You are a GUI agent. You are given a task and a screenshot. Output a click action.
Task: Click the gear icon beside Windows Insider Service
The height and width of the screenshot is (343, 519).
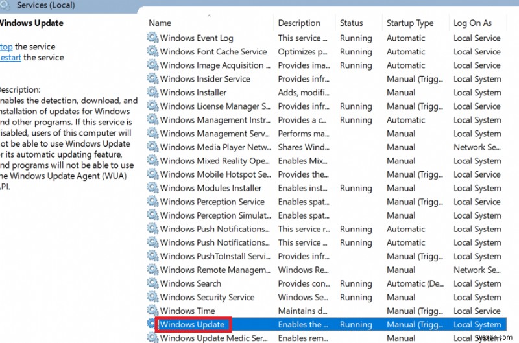(x=152, y=78)
